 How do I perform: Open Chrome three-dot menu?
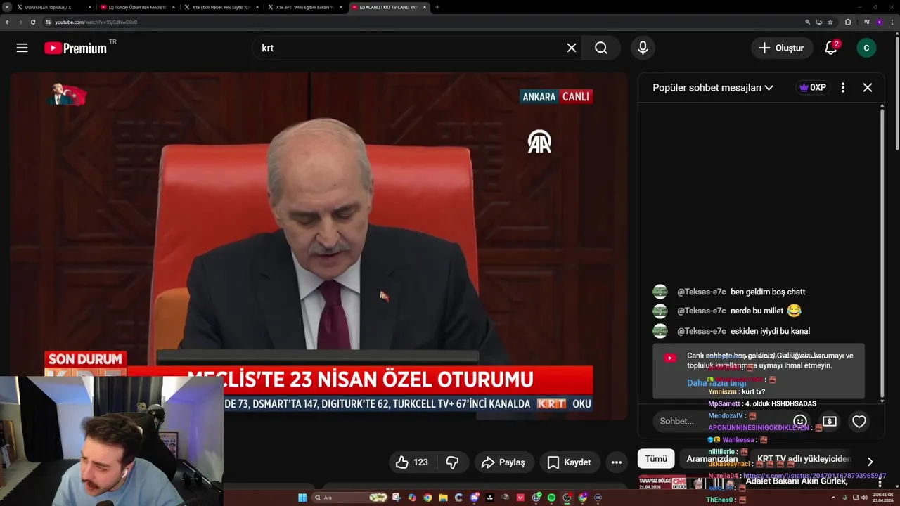click(x=892, y=22)
